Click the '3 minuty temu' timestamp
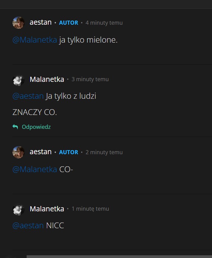The height and width of the screenshot is (258, 212). coord(90,79)
